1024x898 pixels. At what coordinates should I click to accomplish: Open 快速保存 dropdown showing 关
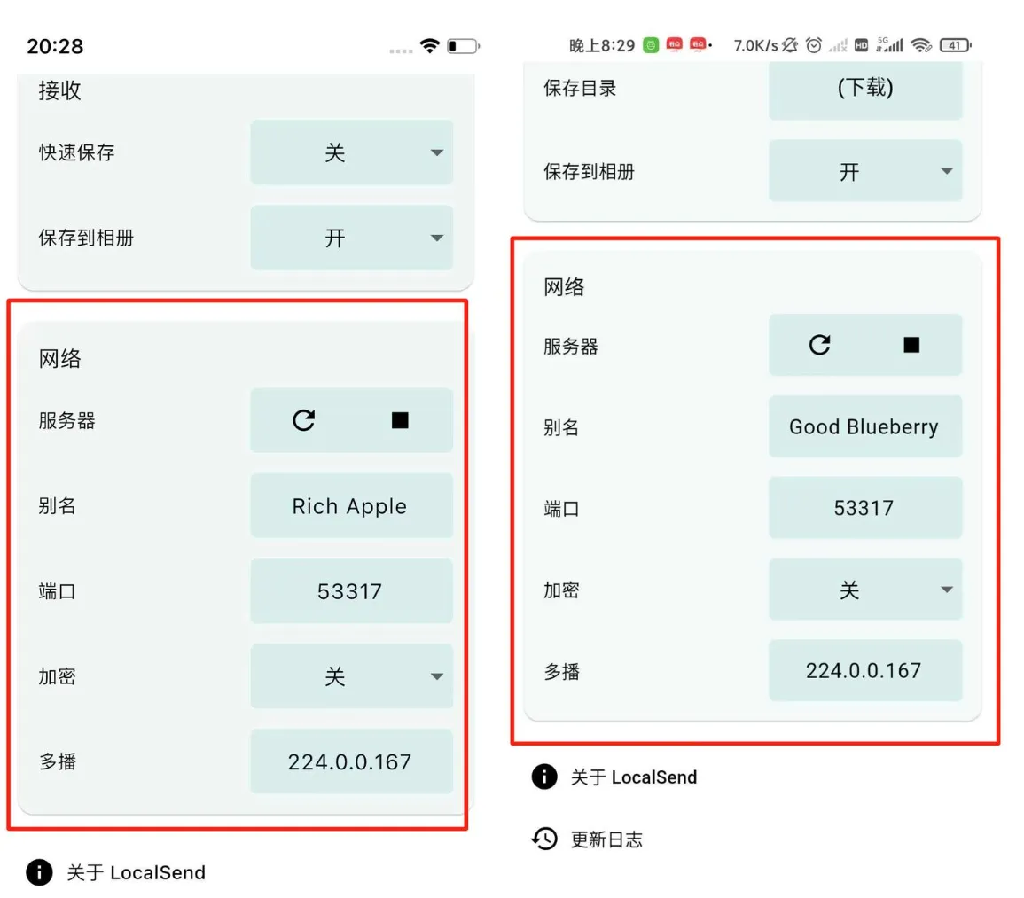point(351,152)
